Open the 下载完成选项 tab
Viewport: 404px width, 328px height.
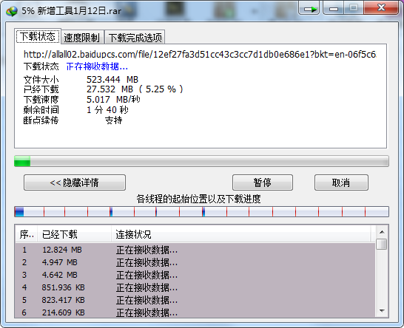(135, 37)
